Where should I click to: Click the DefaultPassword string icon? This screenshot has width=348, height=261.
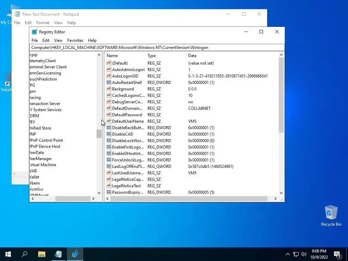[x=108, y=115]
